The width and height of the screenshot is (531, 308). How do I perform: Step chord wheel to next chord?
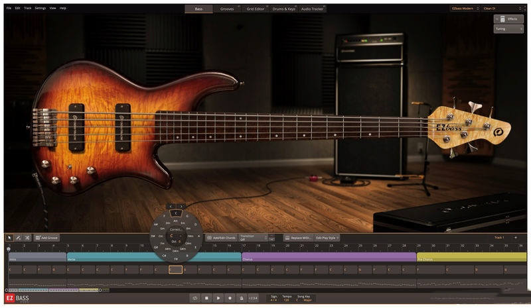pyautogui.click(x=181, y=206)
